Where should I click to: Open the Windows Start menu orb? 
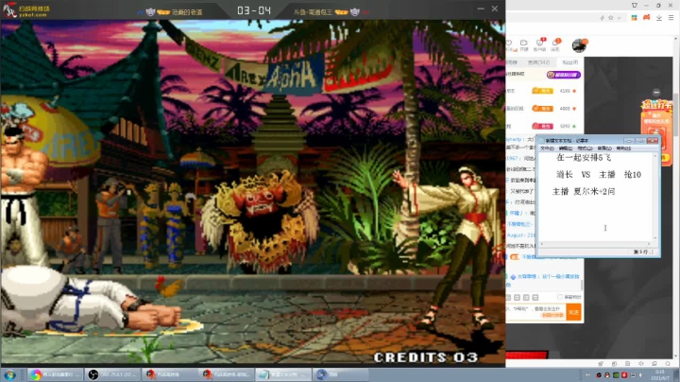point(9,374)
